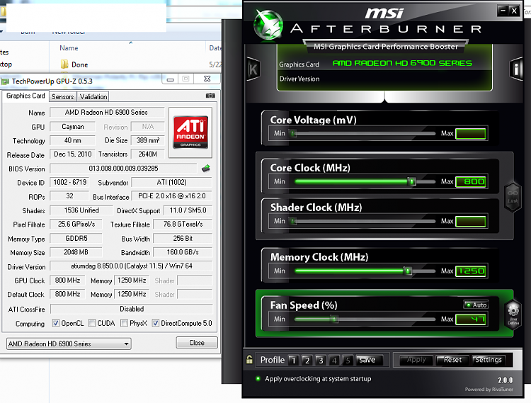
Task: Click the Core Clock value field 800
Action: click(471, 182)
